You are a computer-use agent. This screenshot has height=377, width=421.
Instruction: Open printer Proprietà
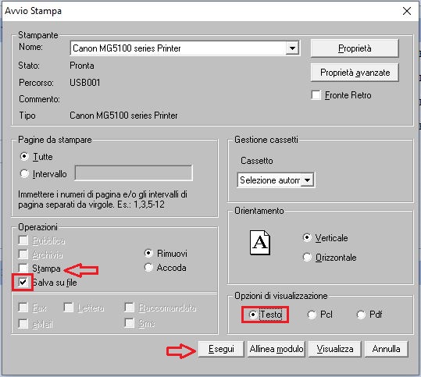pyautogui.click(x=355, y=48)
